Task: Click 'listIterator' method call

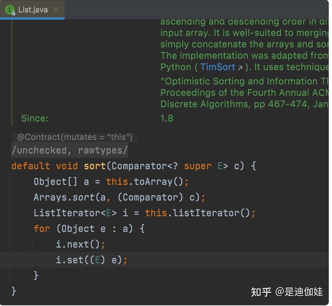Action: point(206,213)
